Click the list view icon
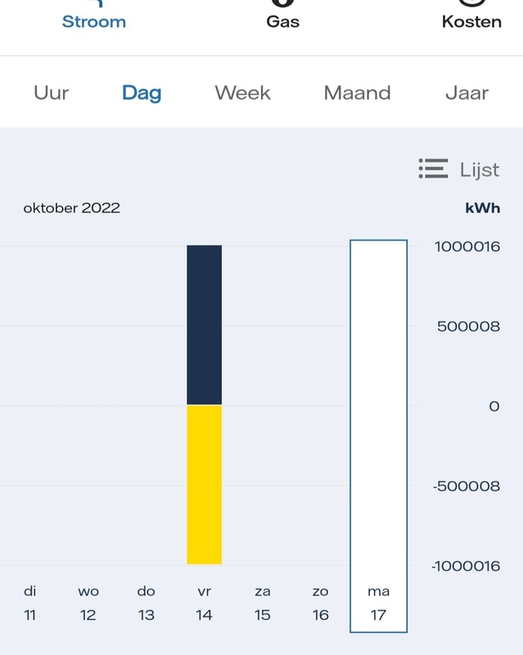Screen dimensions: 523x655 [433, 169]
